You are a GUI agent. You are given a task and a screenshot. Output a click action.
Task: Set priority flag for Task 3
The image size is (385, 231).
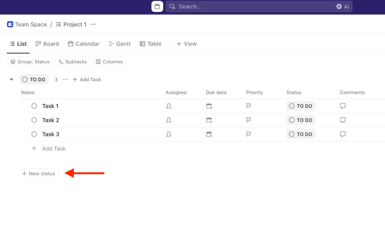click(248, 134)
